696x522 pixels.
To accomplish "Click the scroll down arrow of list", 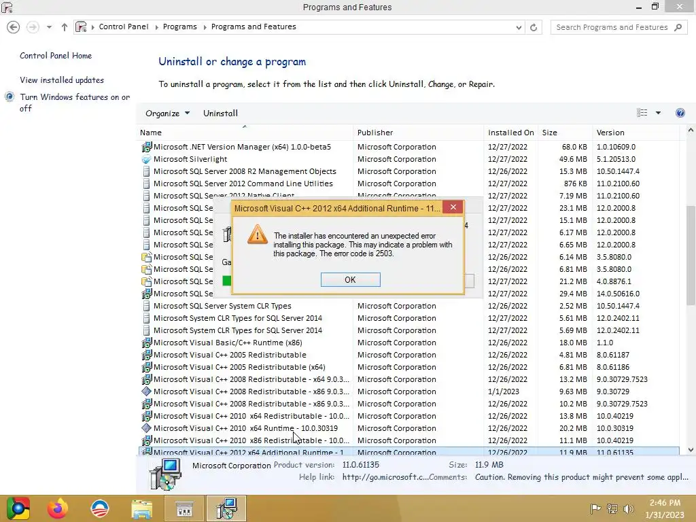I will (x=691, y=450).
